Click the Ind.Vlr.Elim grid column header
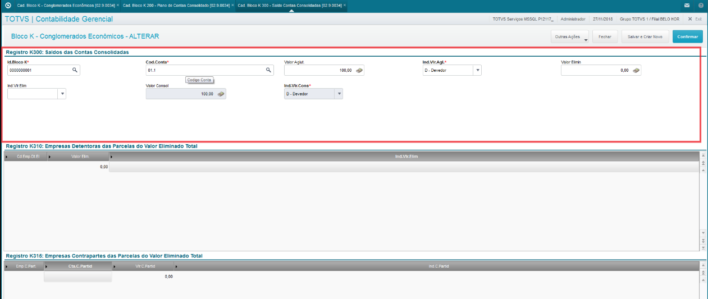Viewport: 708px width, 299px height. [405, 157]
